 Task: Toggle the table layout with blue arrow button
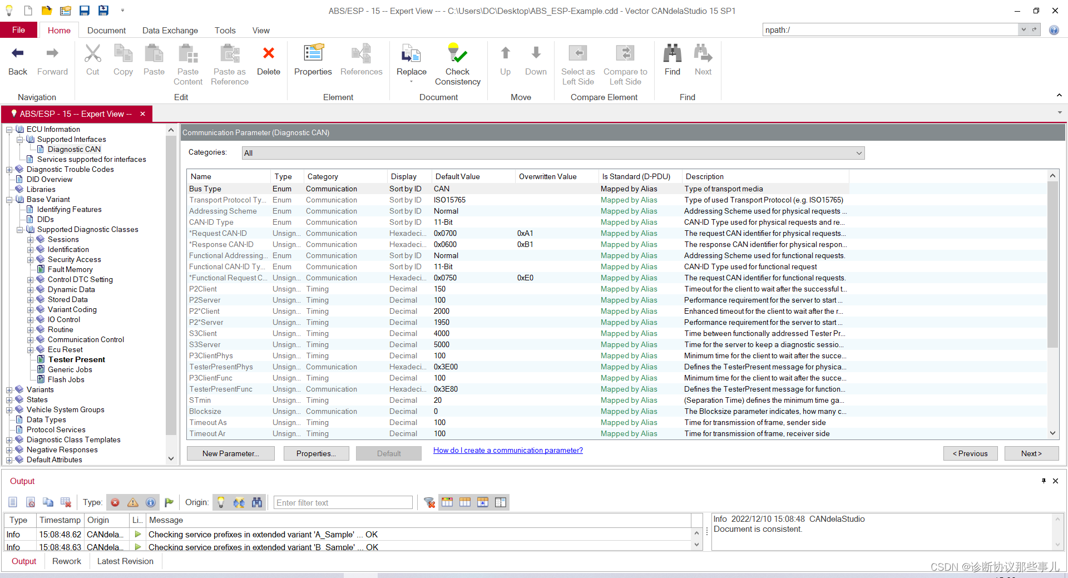[x=483, y=502]
